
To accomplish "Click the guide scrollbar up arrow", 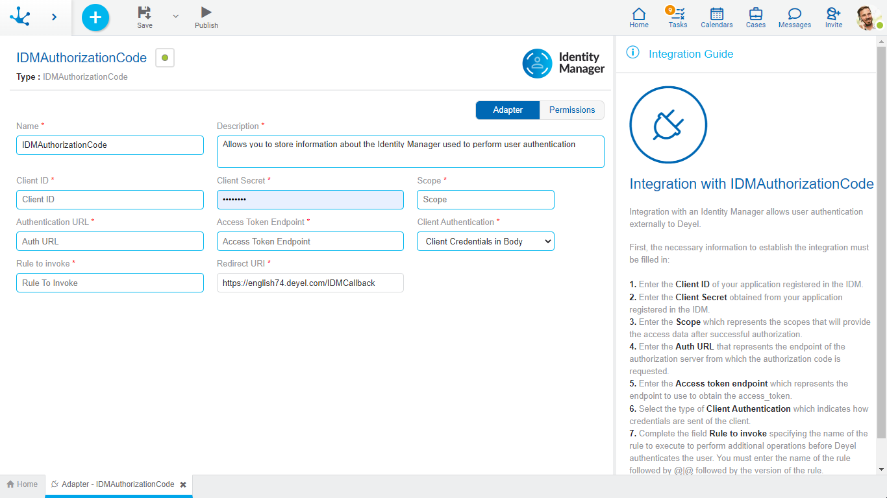I will (x=881, y=41).
